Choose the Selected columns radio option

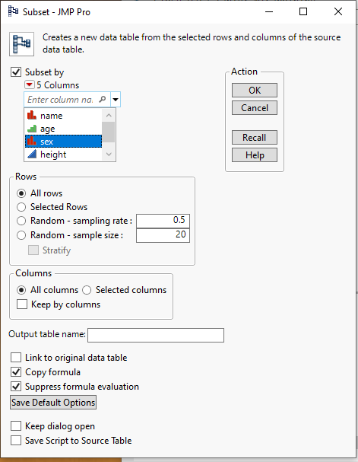[87, 290]
